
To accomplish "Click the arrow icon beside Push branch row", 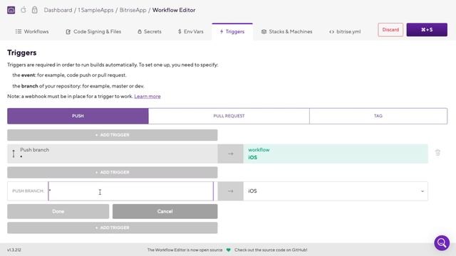I will (x=230, y=154).
